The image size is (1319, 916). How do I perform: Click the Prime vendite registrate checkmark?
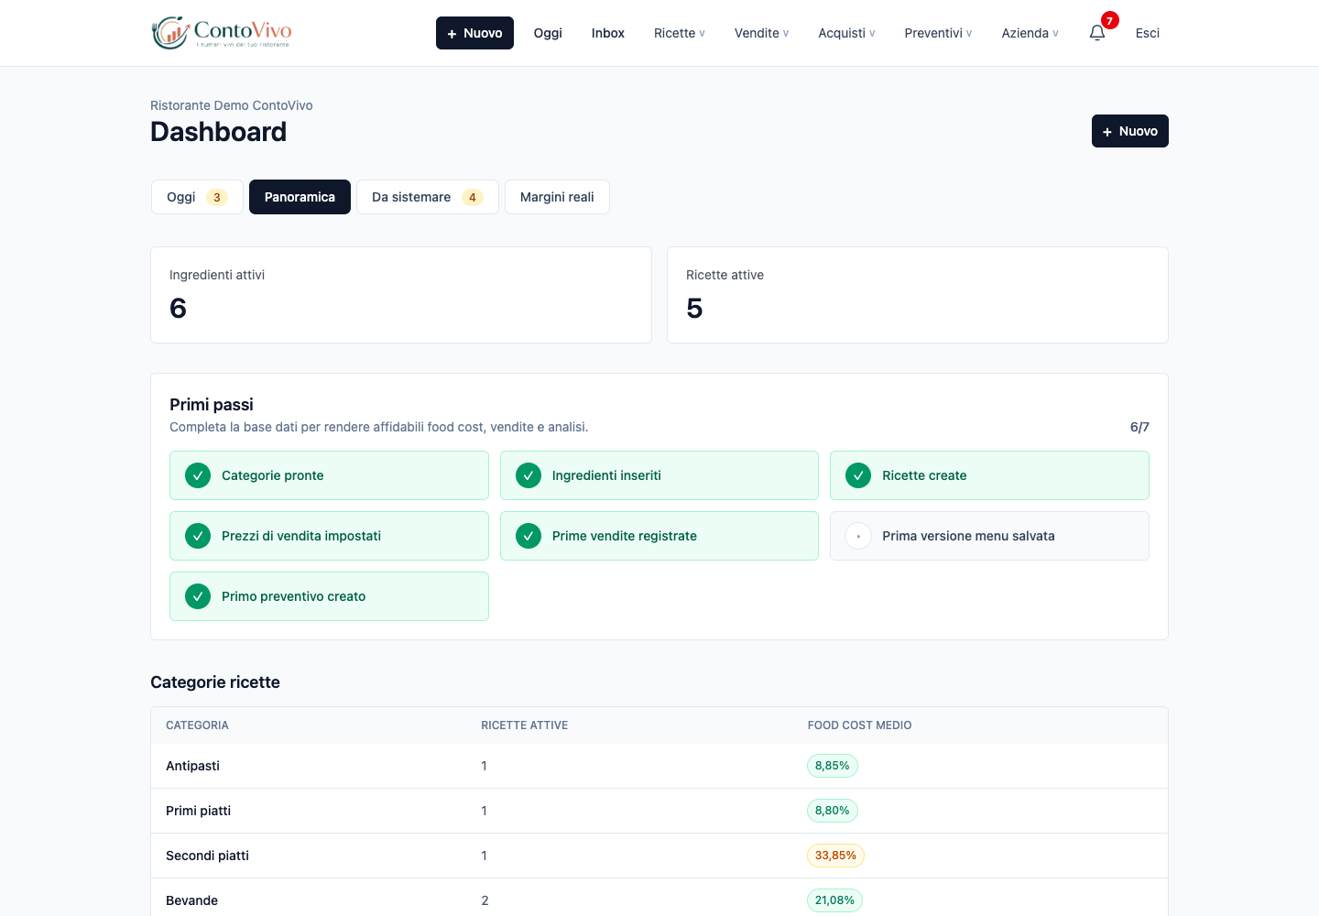(x=529, y=536)
